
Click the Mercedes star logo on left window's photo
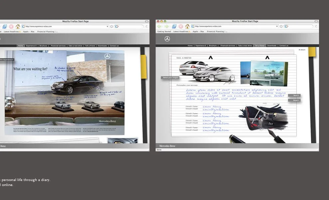point(107,56)
